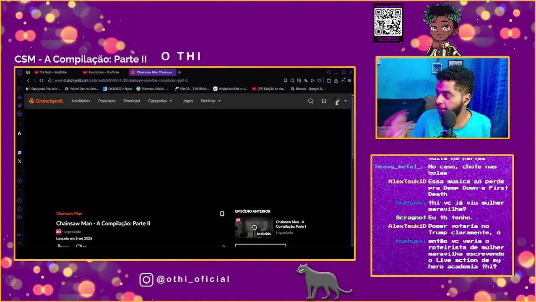Open the Crunchyroll watchlist bookmark in header
Screen dimensions: 536x302
pyautogui.click(x=324, y=101)
